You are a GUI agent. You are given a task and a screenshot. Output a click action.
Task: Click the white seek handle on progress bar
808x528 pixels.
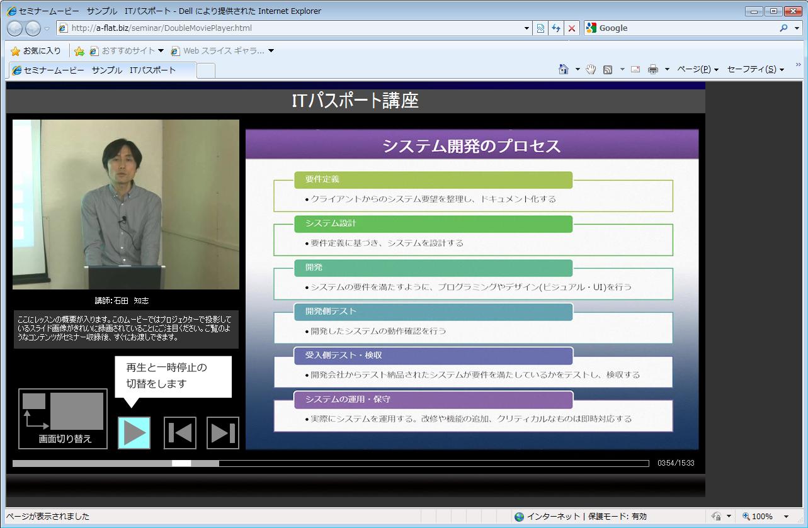click(181, 464)
